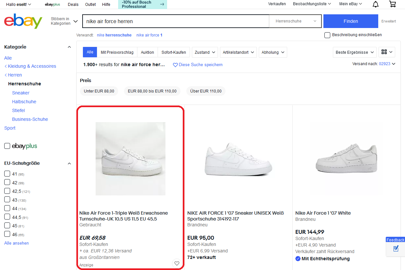Open the ebayplus link in the top bar

point(53,4)
